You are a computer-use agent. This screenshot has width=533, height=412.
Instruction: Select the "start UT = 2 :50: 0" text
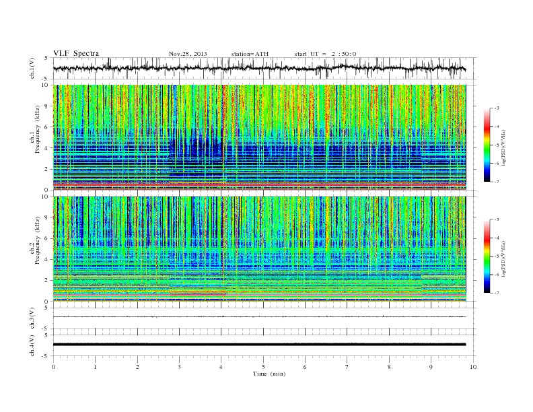pyautogui.click(x=325, y=54)
